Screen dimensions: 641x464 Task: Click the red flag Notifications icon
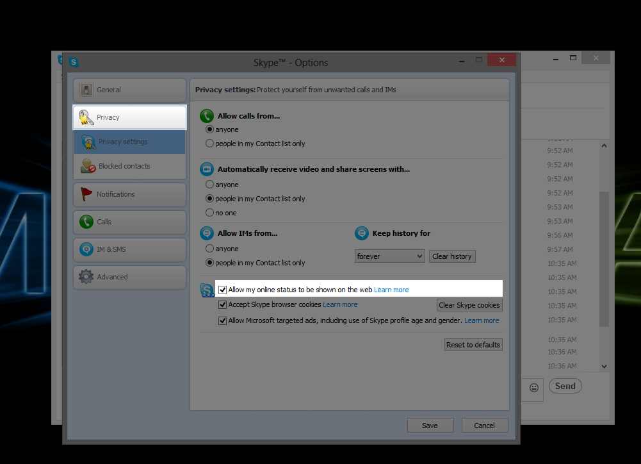point(86,194)
